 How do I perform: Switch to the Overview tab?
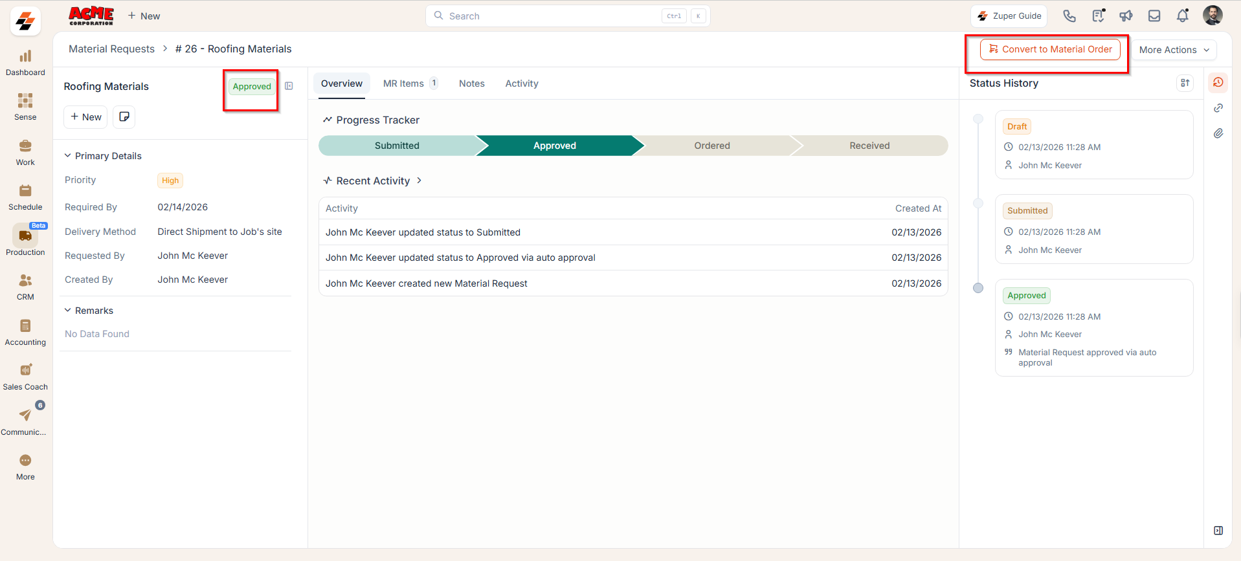[342, 83]
